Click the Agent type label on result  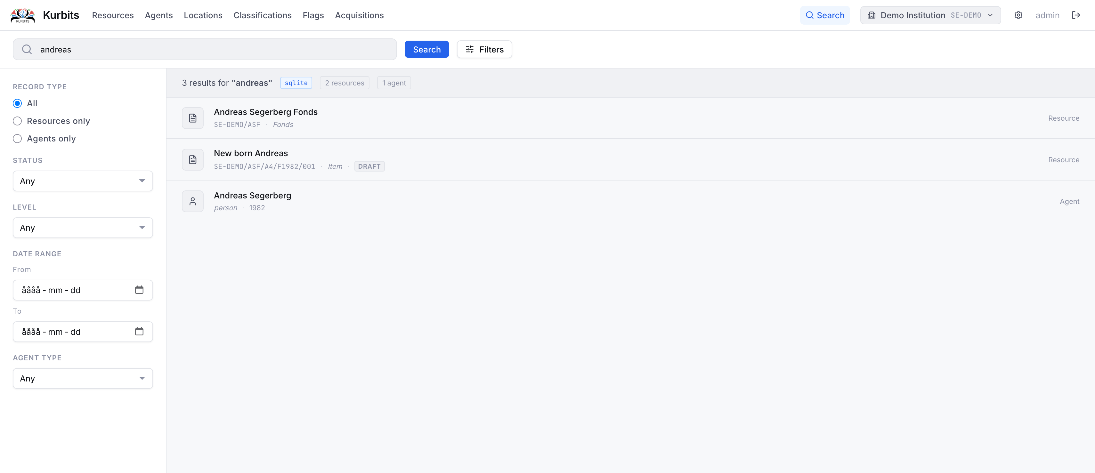1069,201
